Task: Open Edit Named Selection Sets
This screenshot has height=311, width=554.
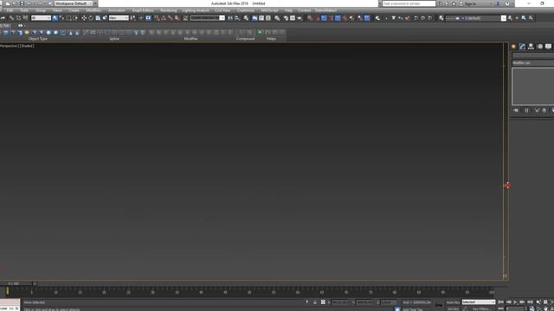Action: point(185,17)
